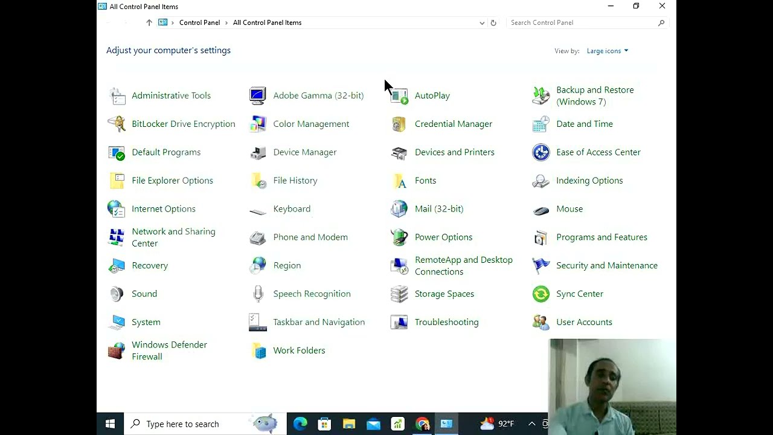Click the Ease of Access Center icon
The width and height of the screenshot is (773, 435).
(541, 152)
